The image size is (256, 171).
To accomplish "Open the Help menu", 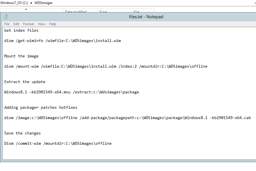I will click(53, 24).
